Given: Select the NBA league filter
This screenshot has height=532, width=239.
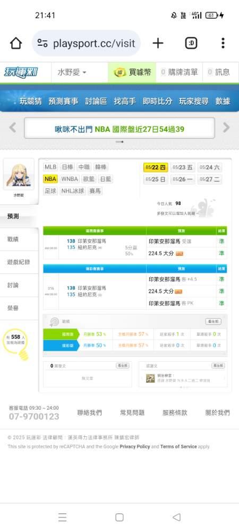Looking at the screenshot, I should pos(50,179).
